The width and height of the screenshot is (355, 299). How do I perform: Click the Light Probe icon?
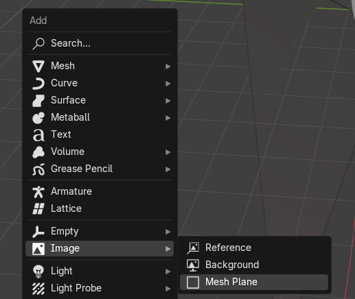(38, 288)
